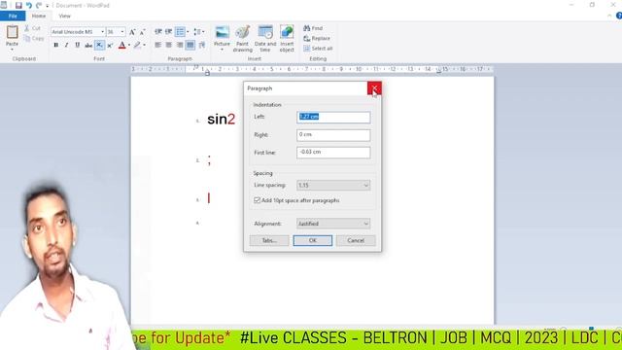Open the line spacing ribbon button

[198, 32]
